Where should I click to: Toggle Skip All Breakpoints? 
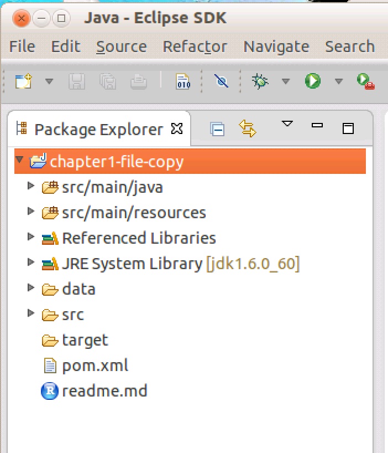pos(221,82)
